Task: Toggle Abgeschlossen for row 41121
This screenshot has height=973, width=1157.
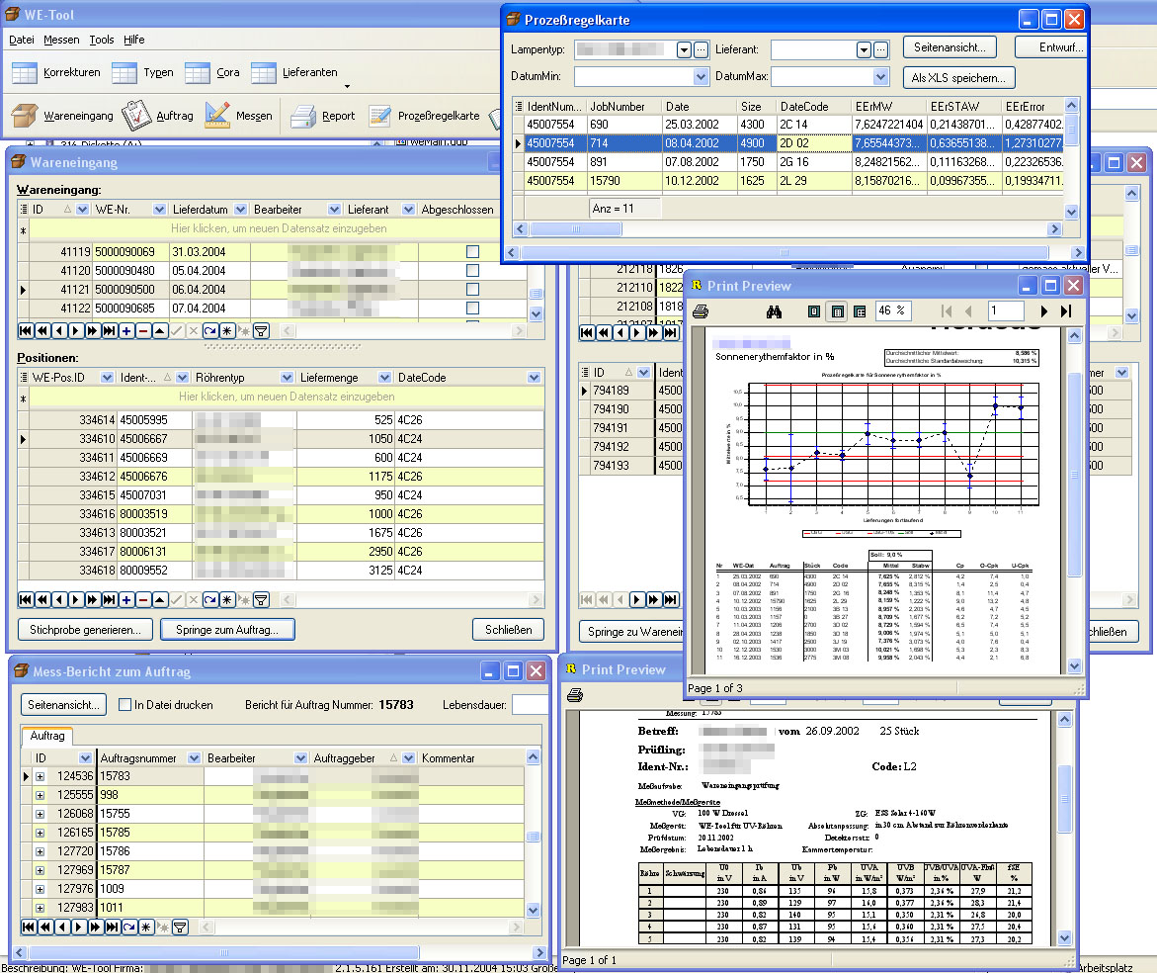Action: (473, 290)
